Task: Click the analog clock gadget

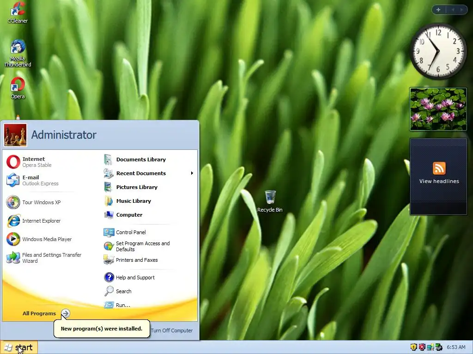Action: tap(438, 51)
